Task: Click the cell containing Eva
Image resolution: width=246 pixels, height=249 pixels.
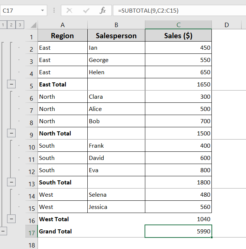Action: 116,170
